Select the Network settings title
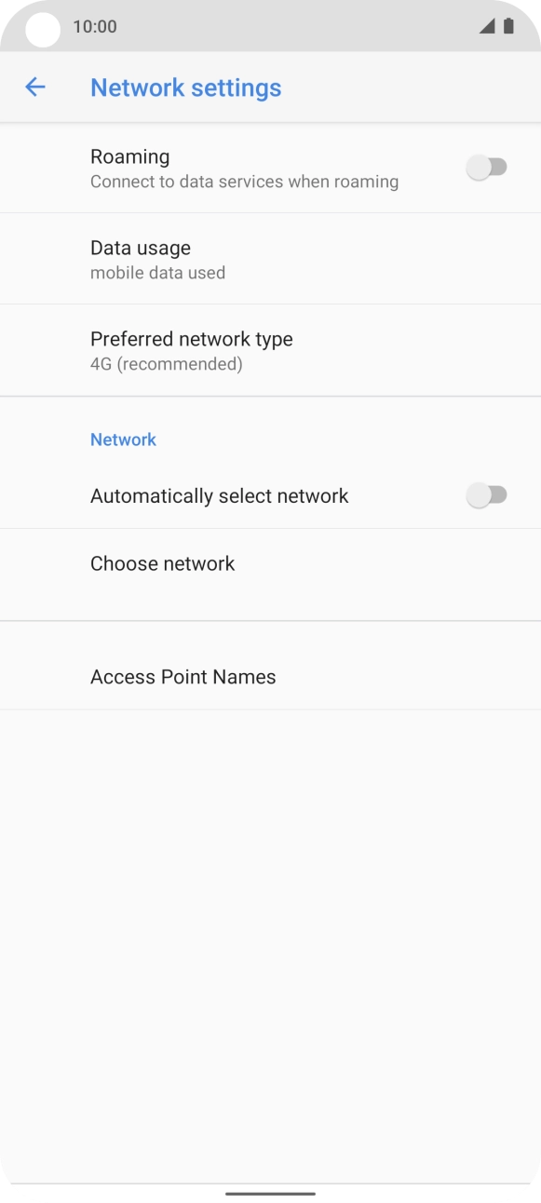Screen dimensions: 541x1203 (185, 87)
